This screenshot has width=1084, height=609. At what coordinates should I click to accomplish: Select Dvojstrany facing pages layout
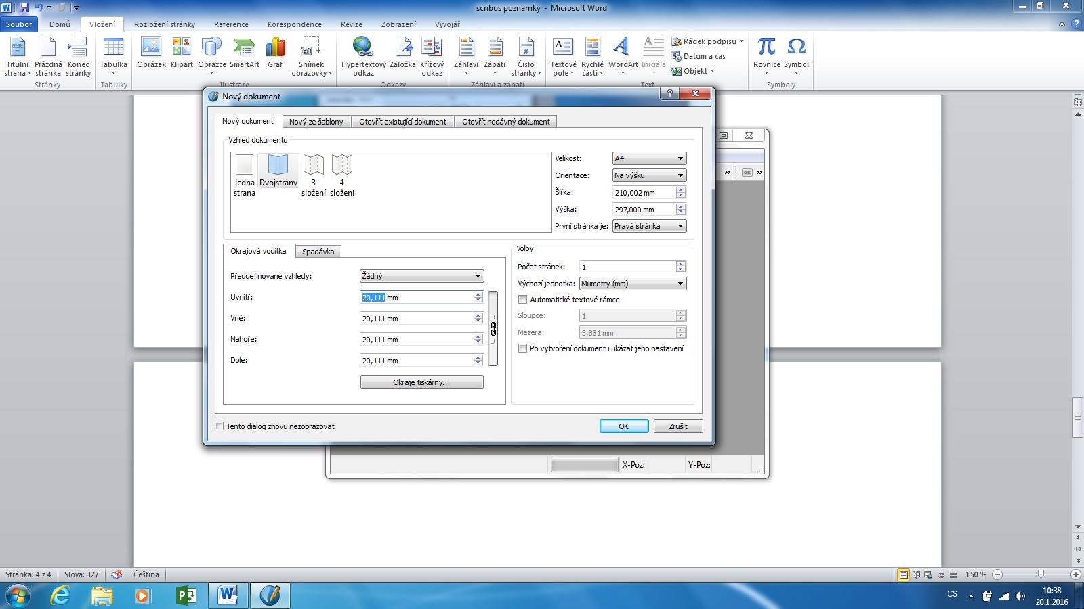click(278, 171)
